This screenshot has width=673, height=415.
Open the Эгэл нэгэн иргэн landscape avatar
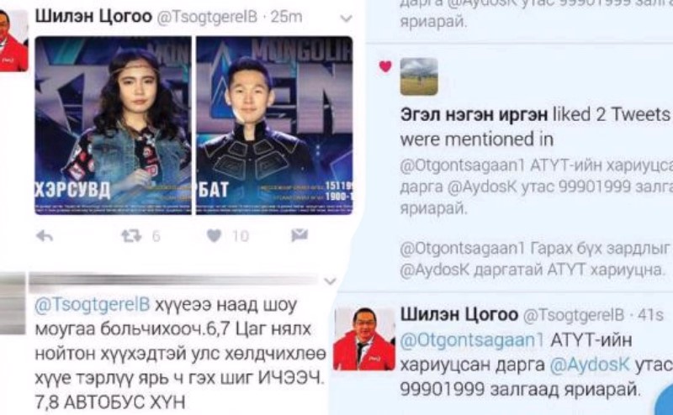pyautogui.click(x=419, y=76)
